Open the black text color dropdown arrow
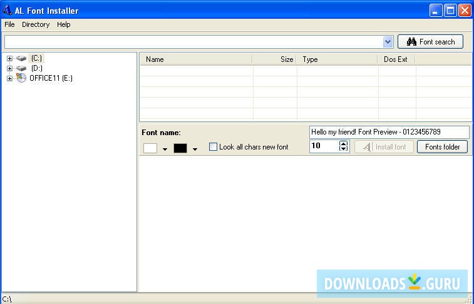 (x=195, y=149)
